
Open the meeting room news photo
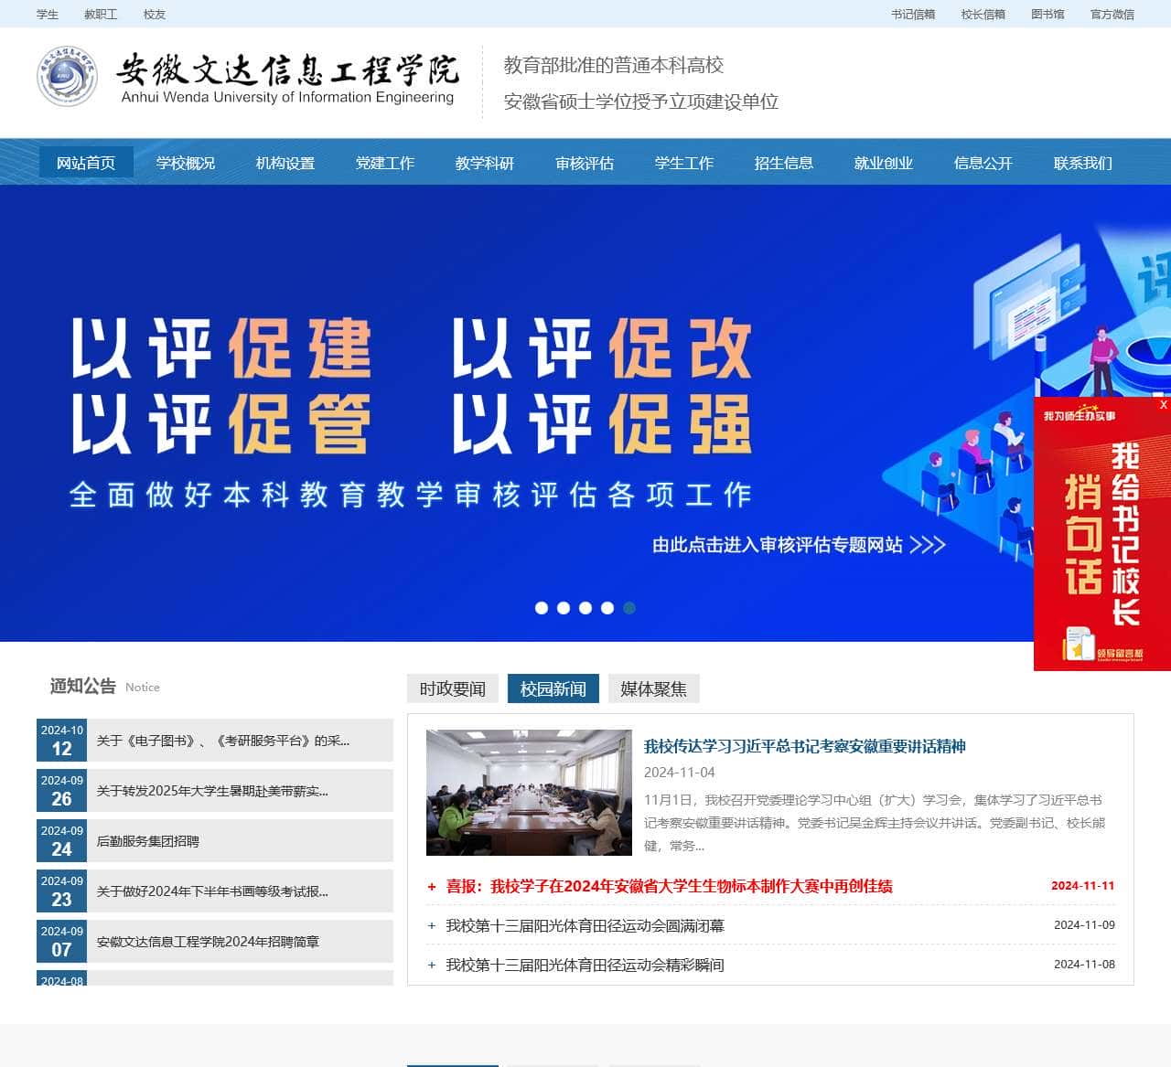click(529, 793)
